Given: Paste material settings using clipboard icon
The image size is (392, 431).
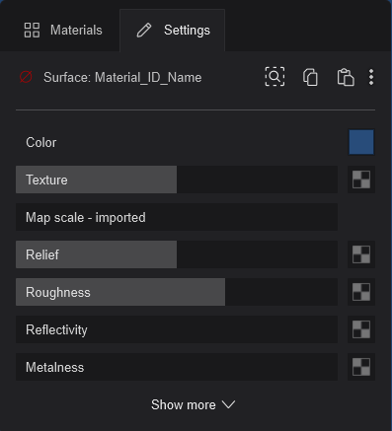Looking at the screenshot, I should tap(346, 77).
